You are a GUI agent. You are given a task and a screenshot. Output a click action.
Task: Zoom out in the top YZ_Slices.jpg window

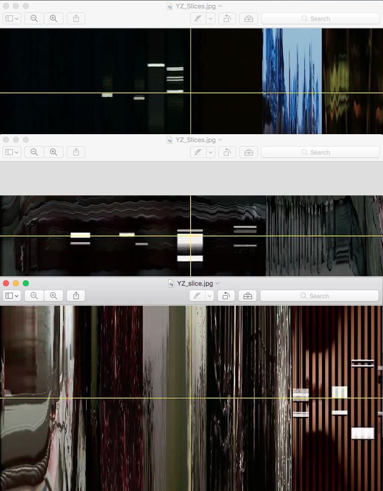click(x=34, y=18)
